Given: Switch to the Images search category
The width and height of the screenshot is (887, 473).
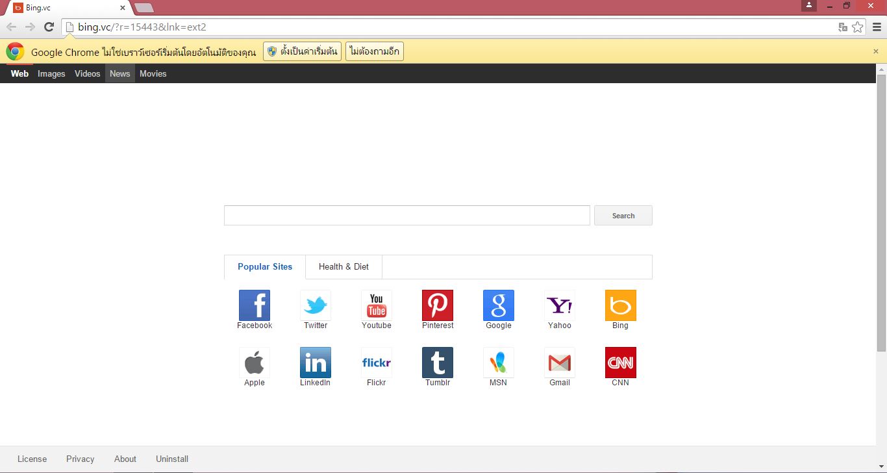Looking at the screenshot, I should click(x=51, y=73).
